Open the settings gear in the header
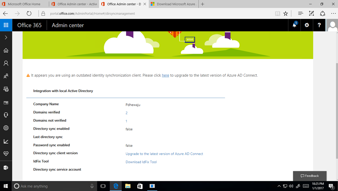 click(x=307, y=25)
